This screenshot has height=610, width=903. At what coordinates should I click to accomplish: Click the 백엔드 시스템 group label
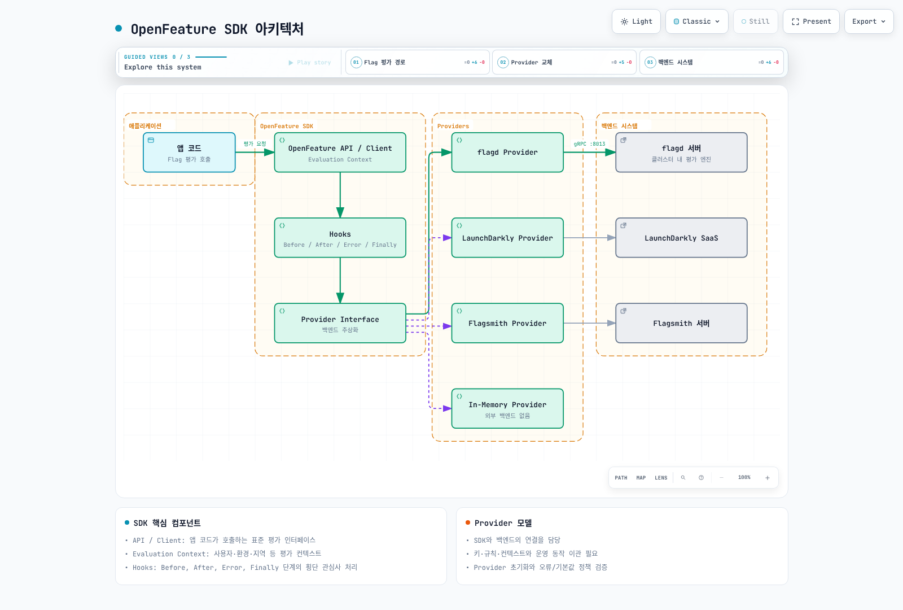coord(619,127)
